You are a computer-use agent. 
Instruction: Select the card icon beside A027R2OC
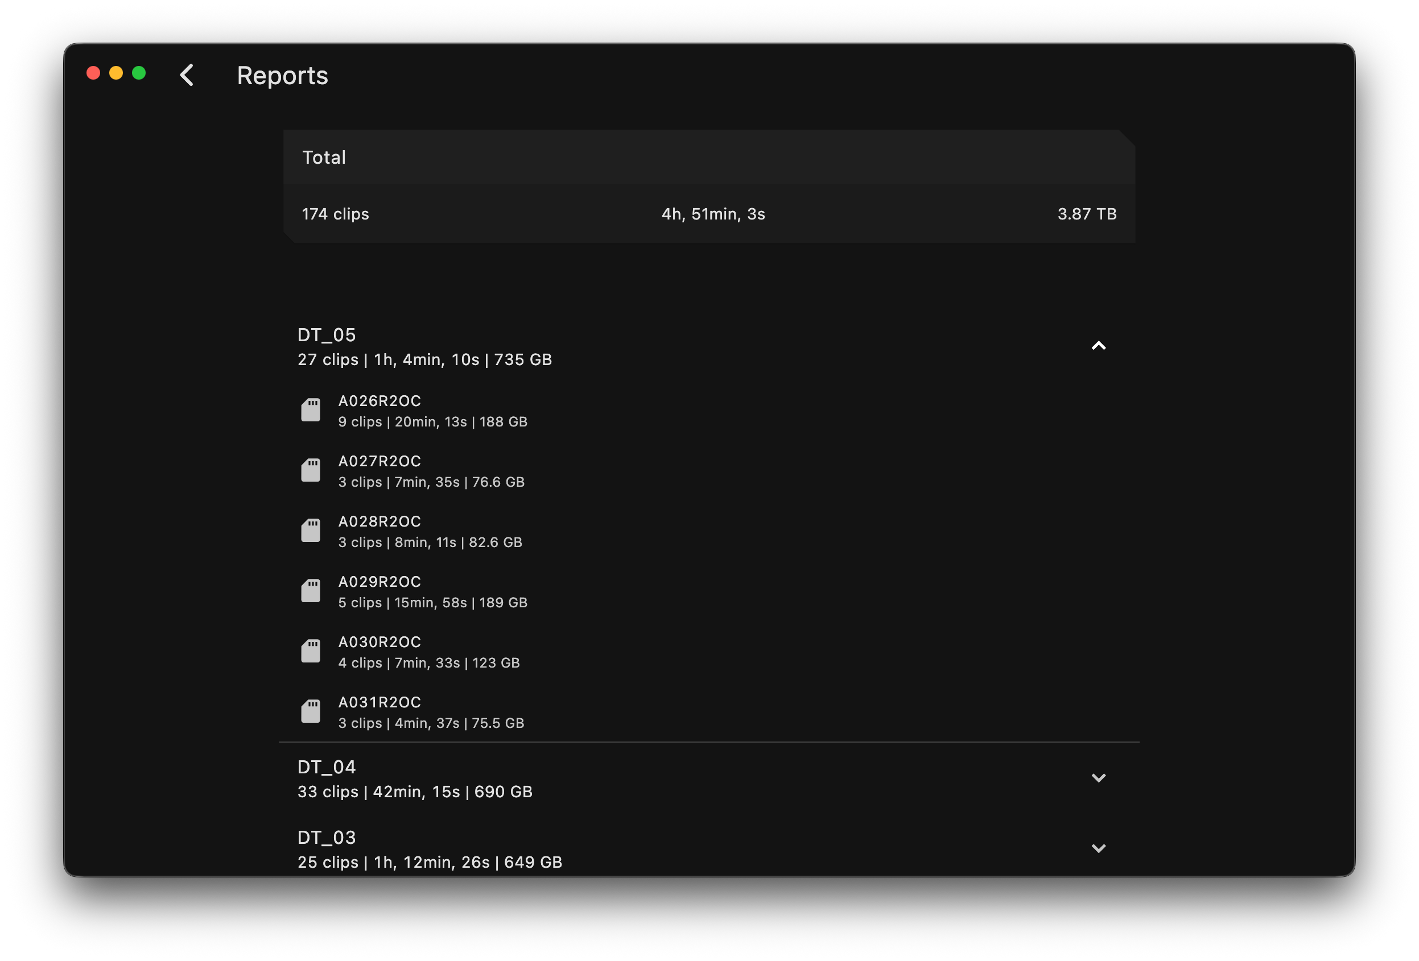tap(311, 469)
